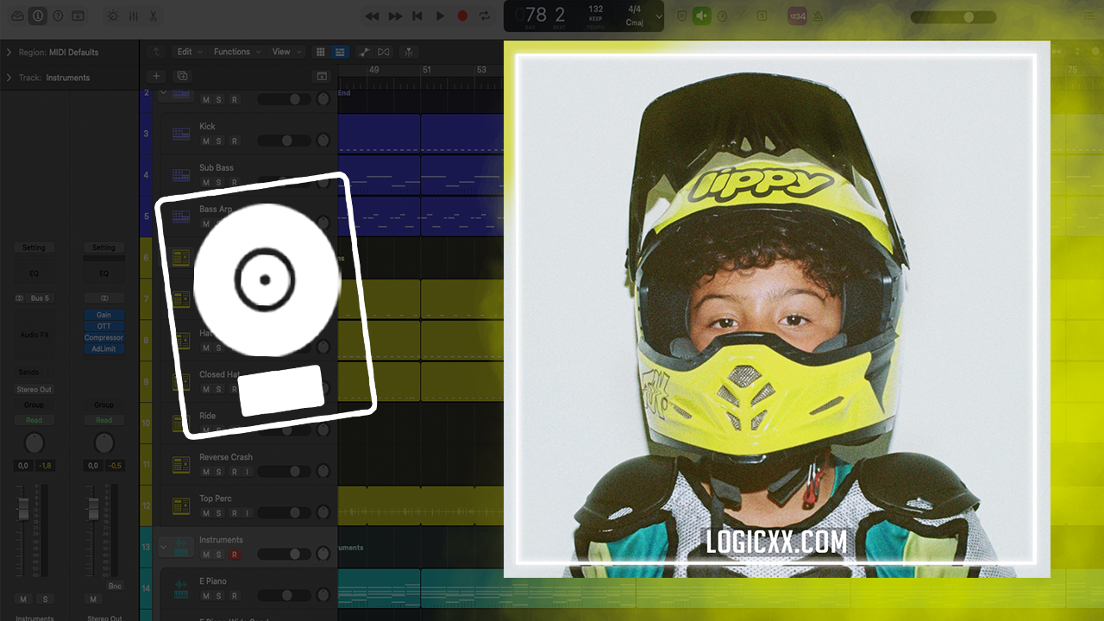The height and width of the screenshot is (621, 1104).
Task: Click the 4/4 time signature
Action: click(x=635, y=9)
